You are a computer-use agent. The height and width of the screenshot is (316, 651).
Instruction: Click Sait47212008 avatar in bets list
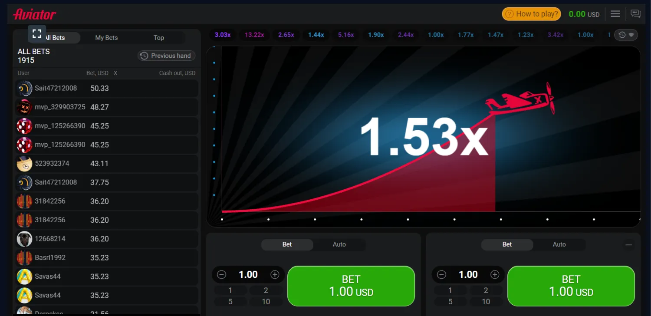pyautogui.click(x=24, y=89)
